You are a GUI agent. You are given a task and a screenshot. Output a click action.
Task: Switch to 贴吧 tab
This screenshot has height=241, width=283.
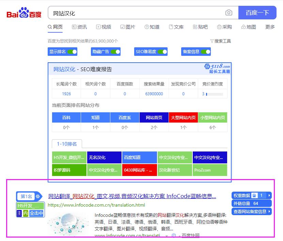[200, 27]
